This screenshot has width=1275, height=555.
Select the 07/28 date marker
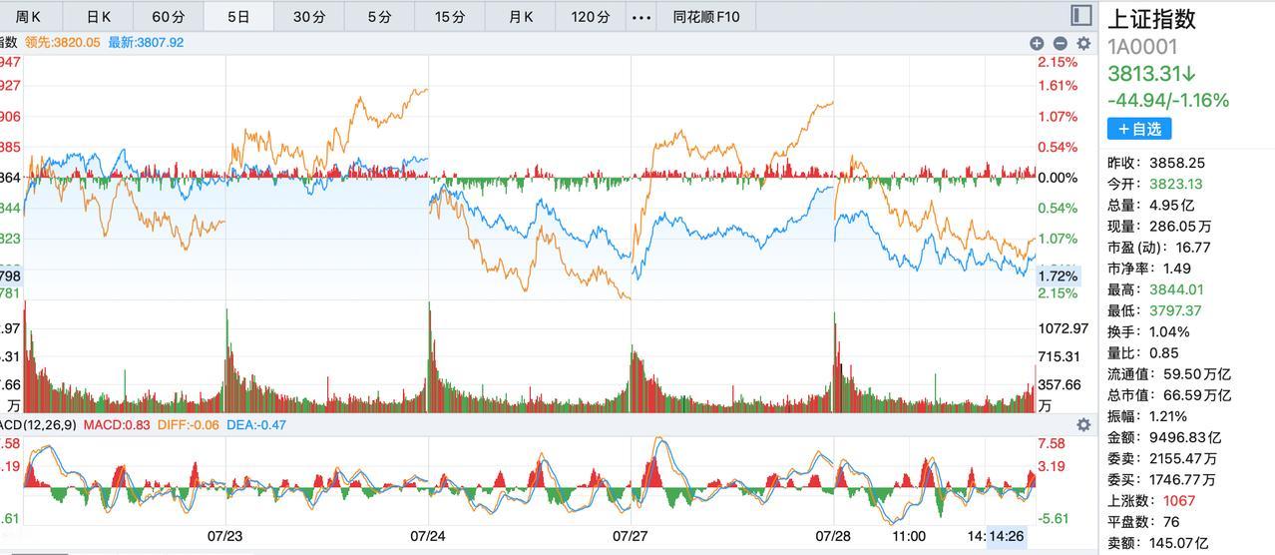pyautogui.click(x=832, y=536)
